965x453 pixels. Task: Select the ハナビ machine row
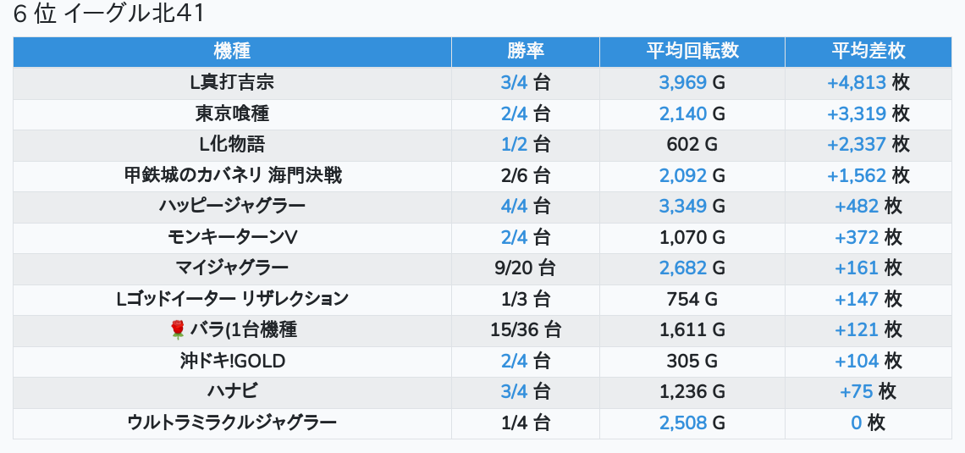(232, 391)
